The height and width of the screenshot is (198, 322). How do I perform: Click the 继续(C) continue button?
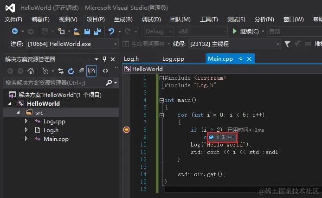click(x=245, y=32)
